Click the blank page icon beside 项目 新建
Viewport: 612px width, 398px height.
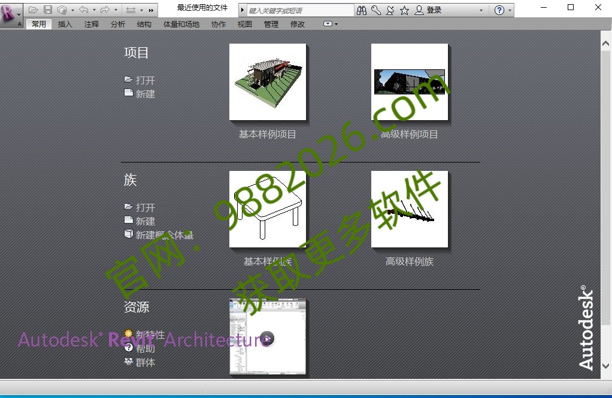(x=128, y=93)
